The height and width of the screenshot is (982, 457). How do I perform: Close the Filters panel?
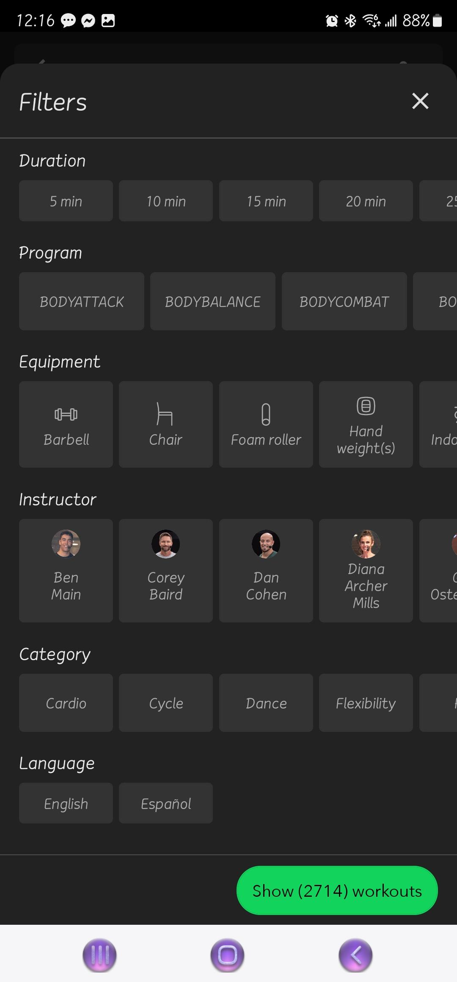420,101
